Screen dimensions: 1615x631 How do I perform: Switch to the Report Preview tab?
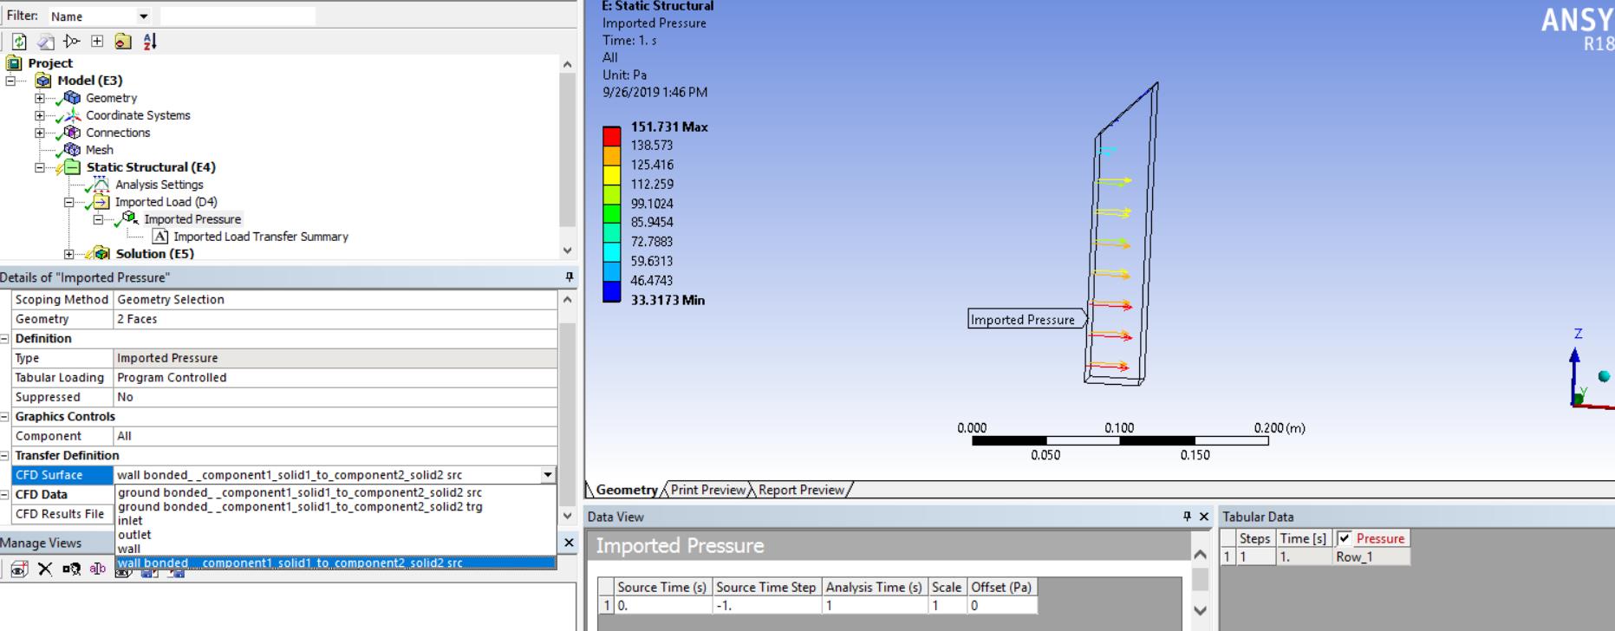(x=801, y=490)
